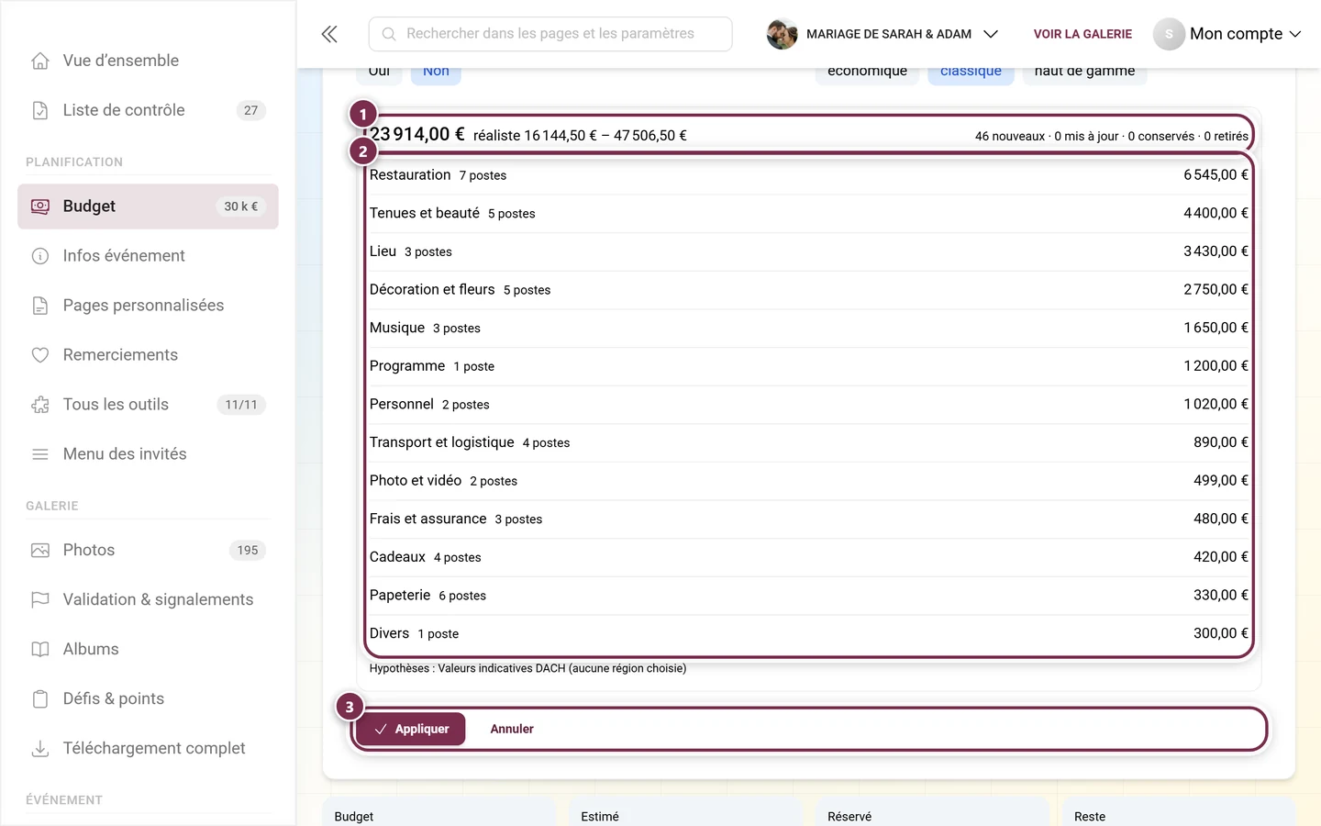
Task: Click the Vue d'ensemble home icon
Action: (40, 61)
